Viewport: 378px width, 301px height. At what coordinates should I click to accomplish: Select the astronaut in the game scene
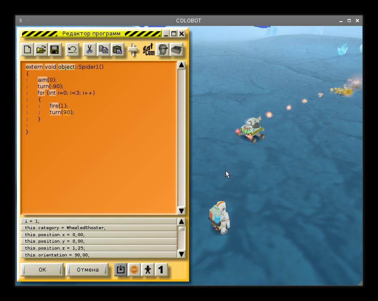219,218
